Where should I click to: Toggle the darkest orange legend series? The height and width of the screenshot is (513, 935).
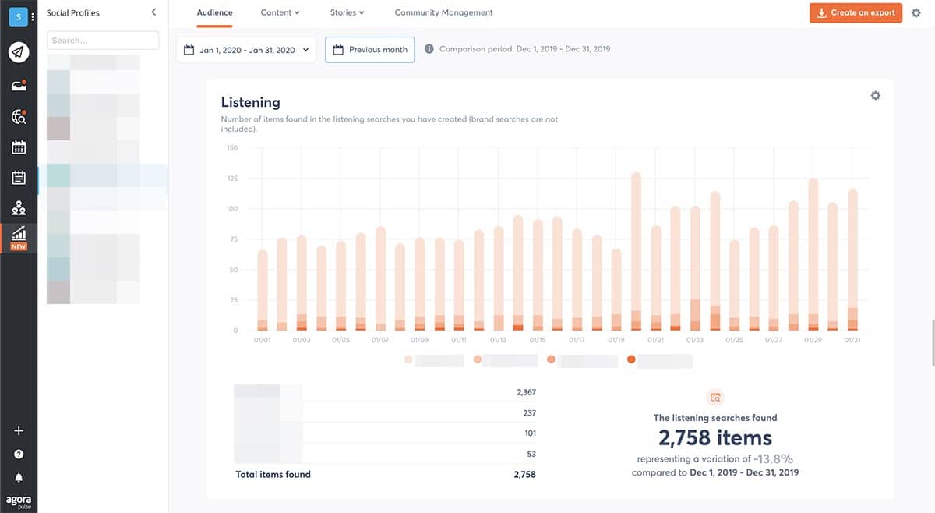click(631, 360)
